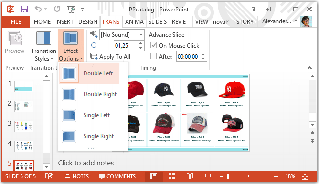This screenshot has height=184, width=319.
Task: Click the spell check status icon
Action: [49, 176]
